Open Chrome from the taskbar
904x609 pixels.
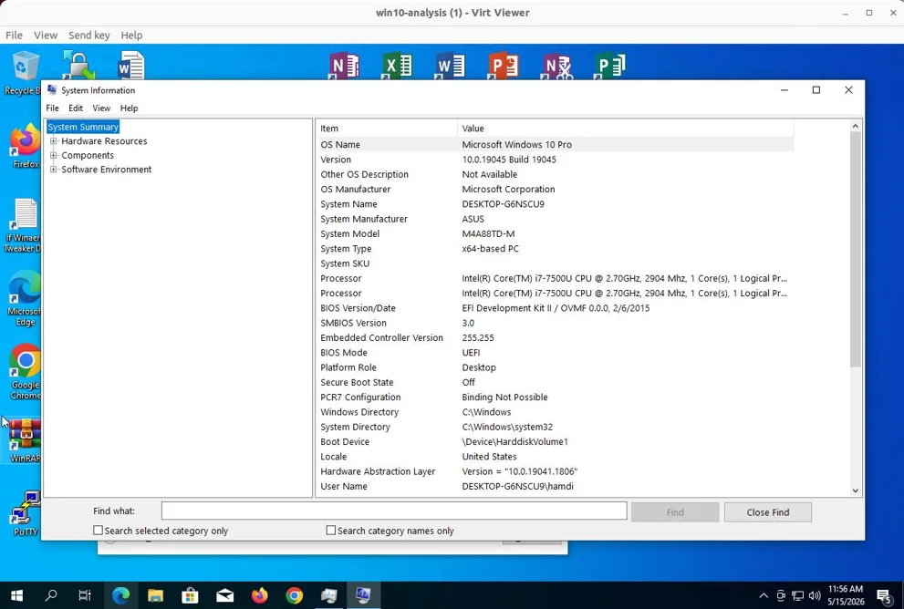(294, 595)
